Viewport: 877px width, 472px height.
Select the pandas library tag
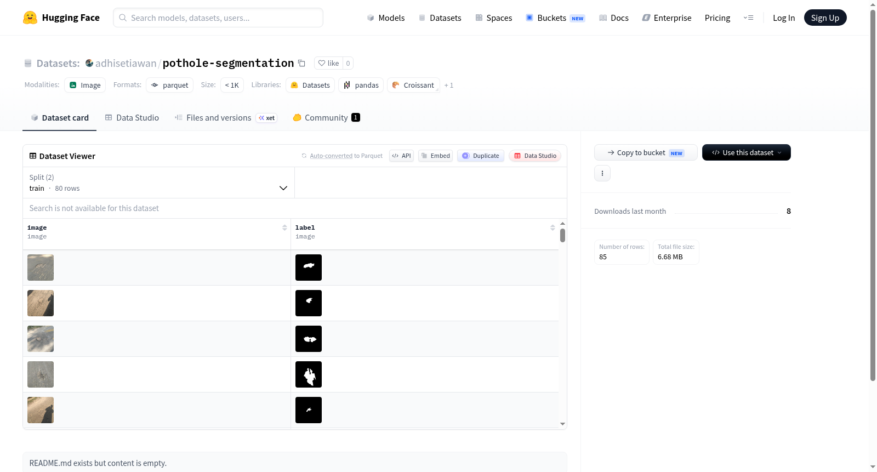click(361, 85)
